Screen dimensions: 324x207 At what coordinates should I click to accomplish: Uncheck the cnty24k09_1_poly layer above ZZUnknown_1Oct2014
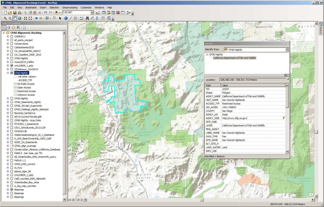coord(12,66)
